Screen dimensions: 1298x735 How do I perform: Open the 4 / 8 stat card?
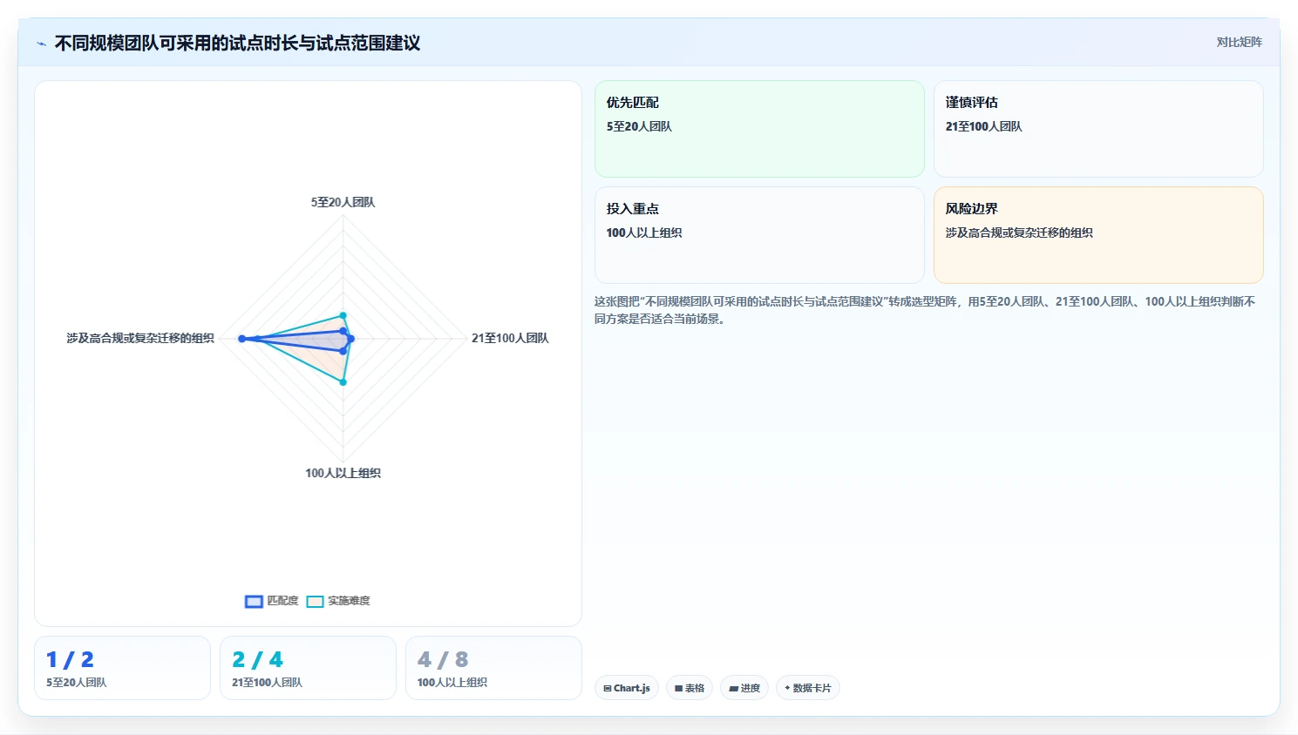click(493, 668)
